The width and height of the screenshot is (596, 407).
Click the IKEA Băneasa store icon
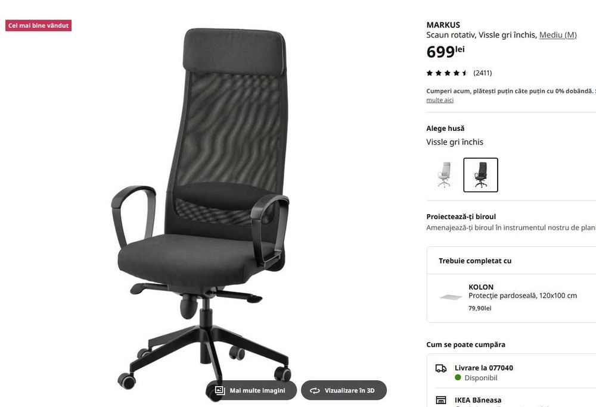coord(441,400)
